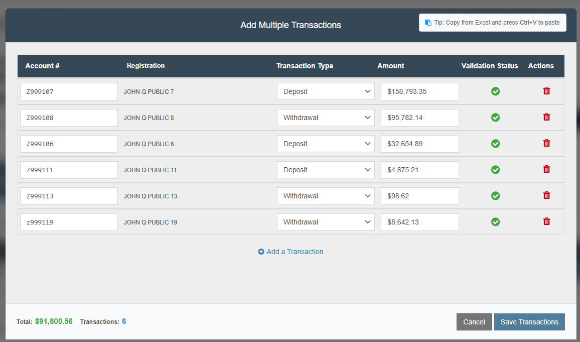
Task: Open transaction type dropdown for Z999113
Action: click(x=326, y=196)
